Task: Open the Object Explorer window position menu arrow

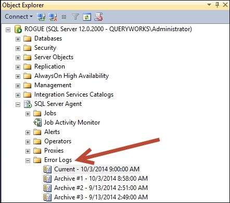Action: tap(209, 5)
